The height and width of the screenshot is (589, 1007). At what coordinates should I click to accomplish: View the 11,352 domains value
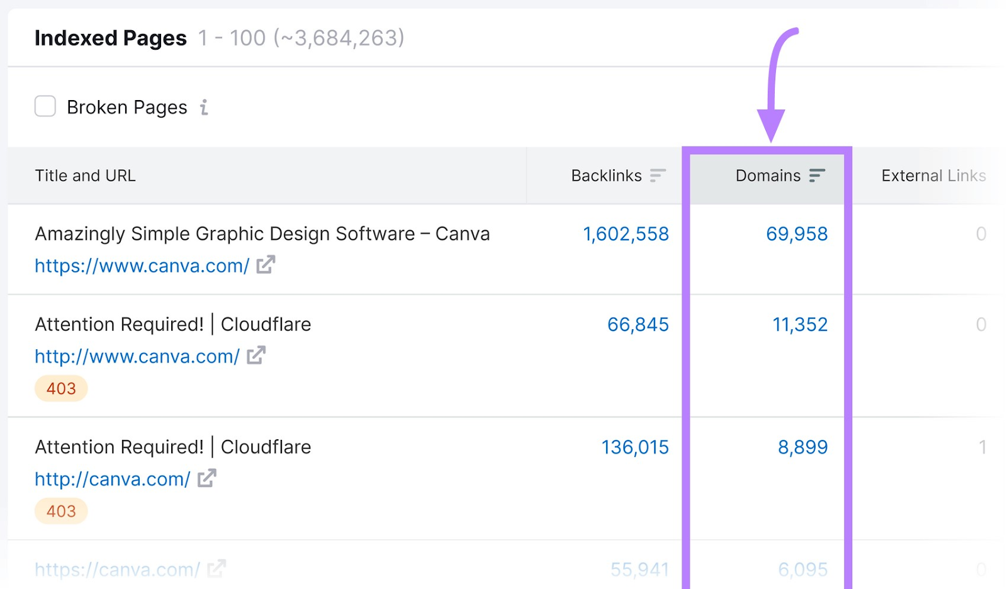point(800,325)
